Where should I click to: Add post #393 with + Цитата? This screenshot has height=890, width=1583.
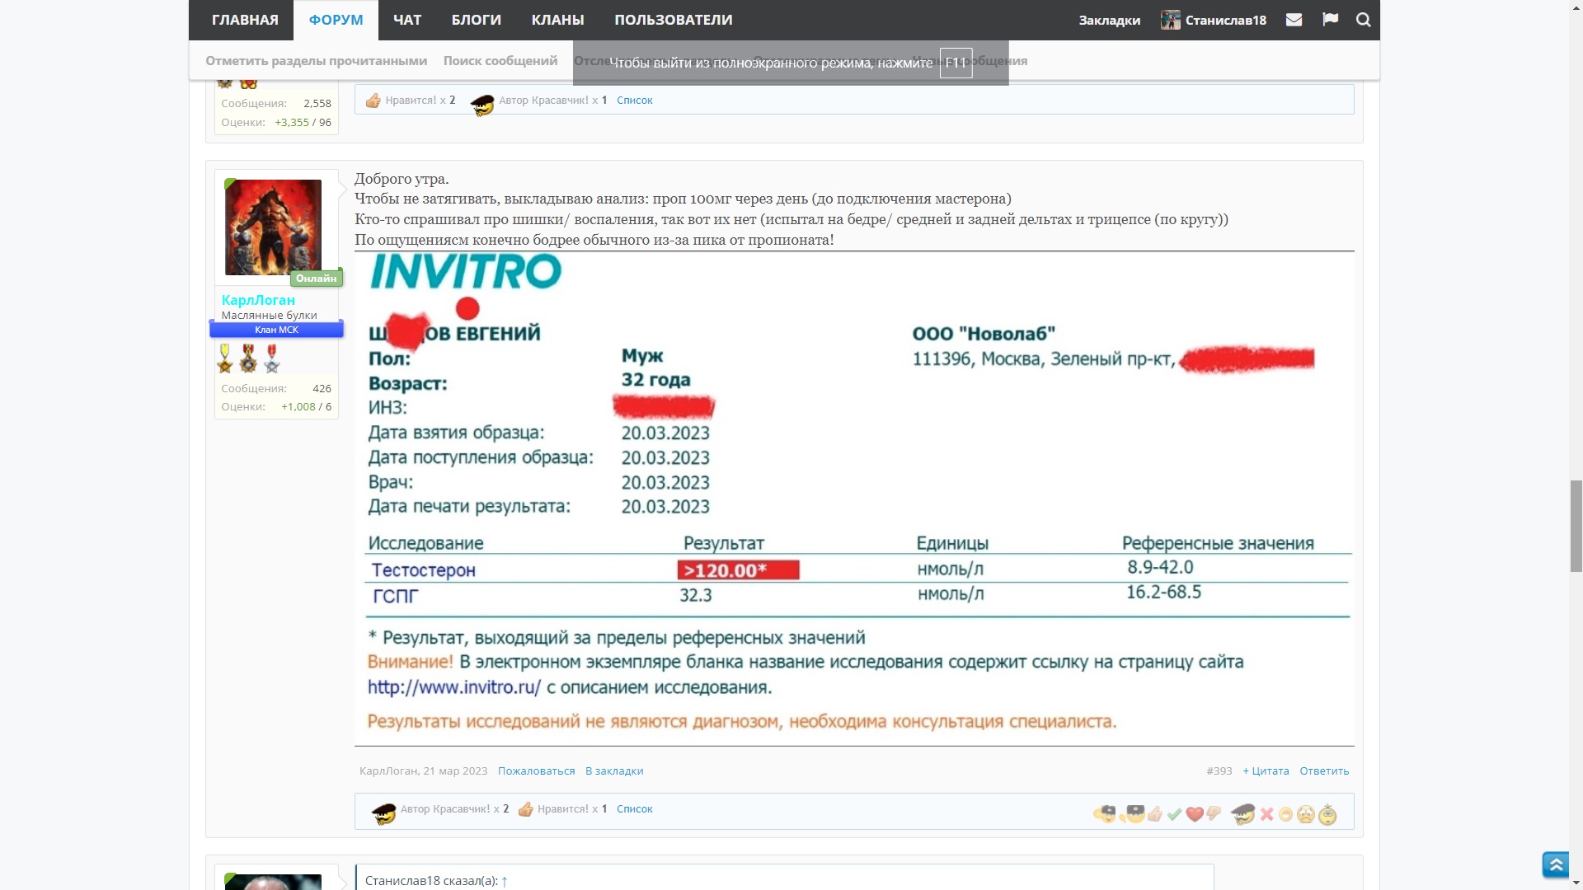coord(1266,771)
